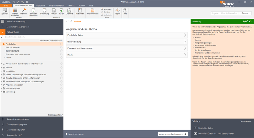Open Sortieren nach Lebensbereichen dropdown
The width and height of the screenshot is (254, 138).
click(x=51, y=40)
